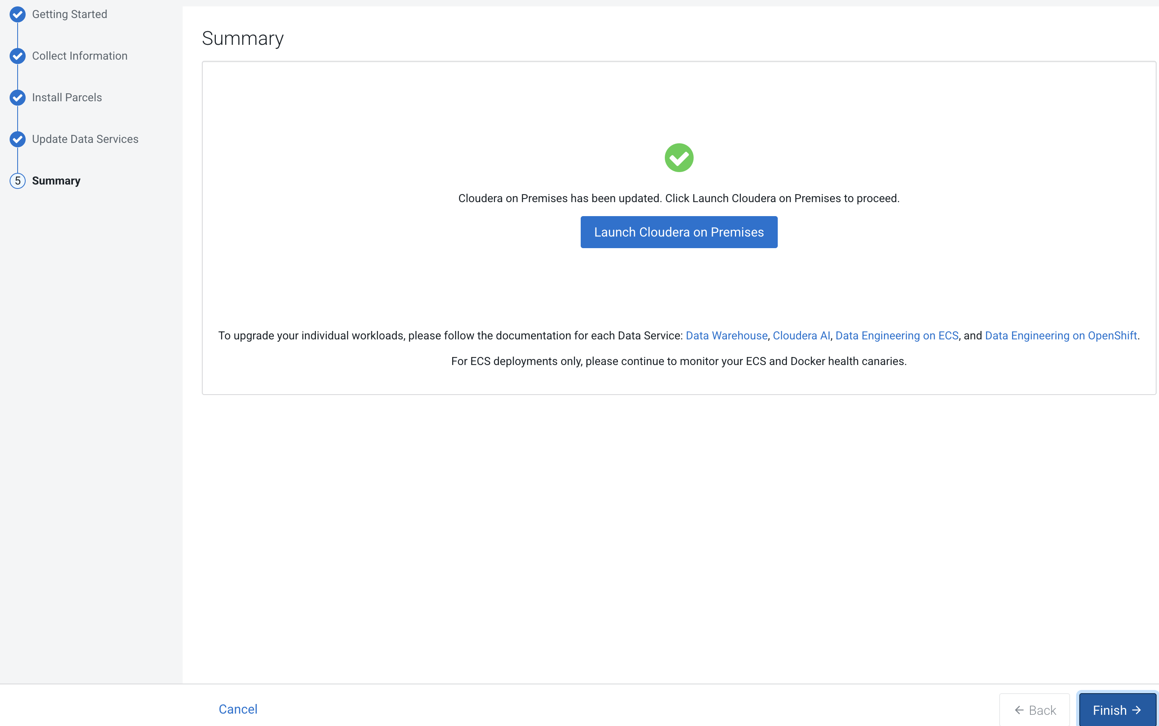
Task: Click the Collect Information checkmark icon
Action: [x=18, y=56]
